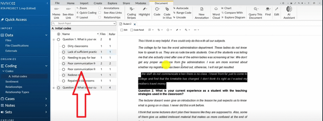The image size is (323, 121).
Task: Click the Layout option in ribbon
Action: (82, 18)
